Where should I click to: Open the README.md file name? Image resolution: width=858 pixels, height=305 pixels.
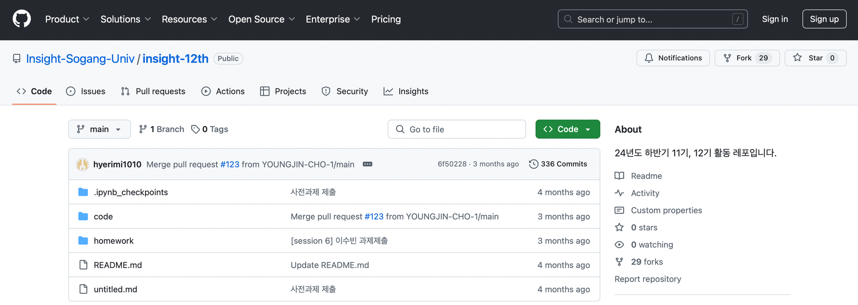tap(118, 265)
